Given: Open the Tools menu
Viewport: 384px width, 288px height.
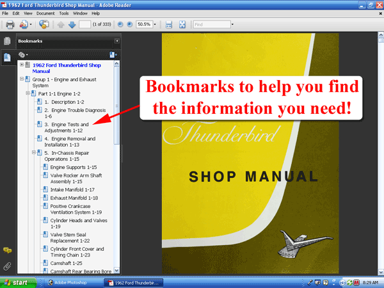Looking at the screenshot, I should [64, 13].
